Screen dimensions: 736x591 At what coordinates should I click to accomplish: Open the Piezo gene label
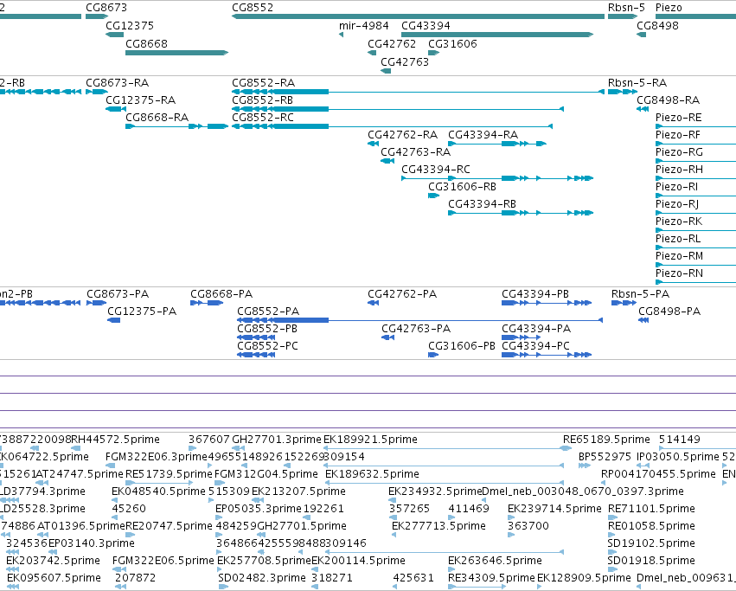[669, 8]
